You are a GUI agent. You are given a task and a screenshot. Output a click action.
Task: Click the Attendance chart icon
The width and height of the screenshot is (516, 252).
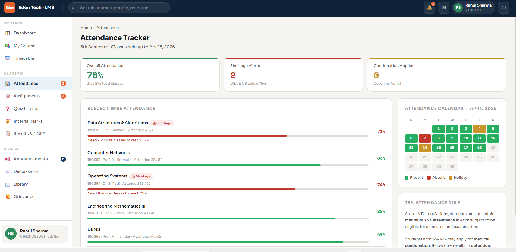tap(8, 84)
